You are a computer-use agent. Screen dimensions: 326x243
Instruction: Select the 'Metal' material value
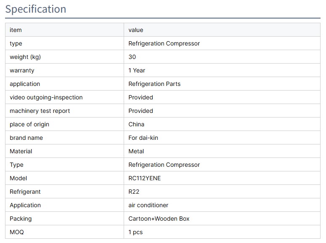(x=136, y=151)
